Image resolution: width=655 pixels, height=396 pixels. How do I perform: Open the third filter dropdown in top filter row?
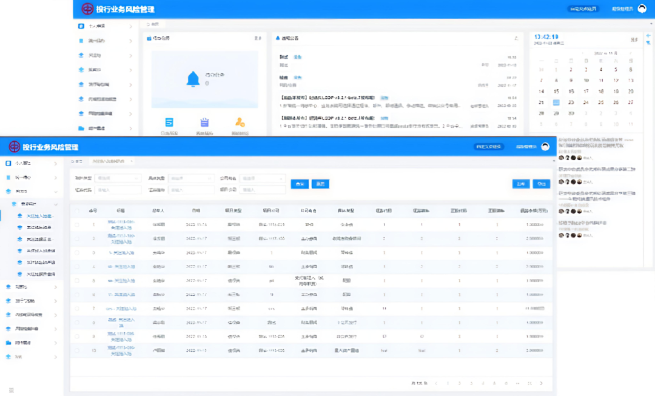262,178
